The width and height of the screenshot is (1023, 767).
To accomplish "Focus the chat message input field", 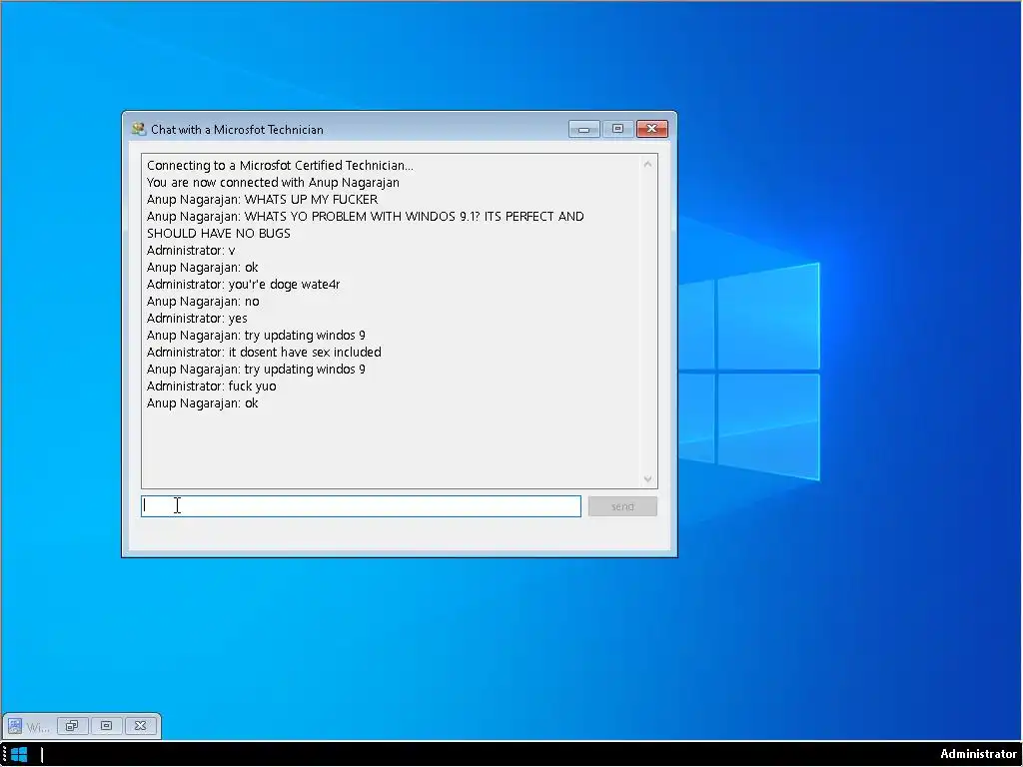I will point(361,506).
